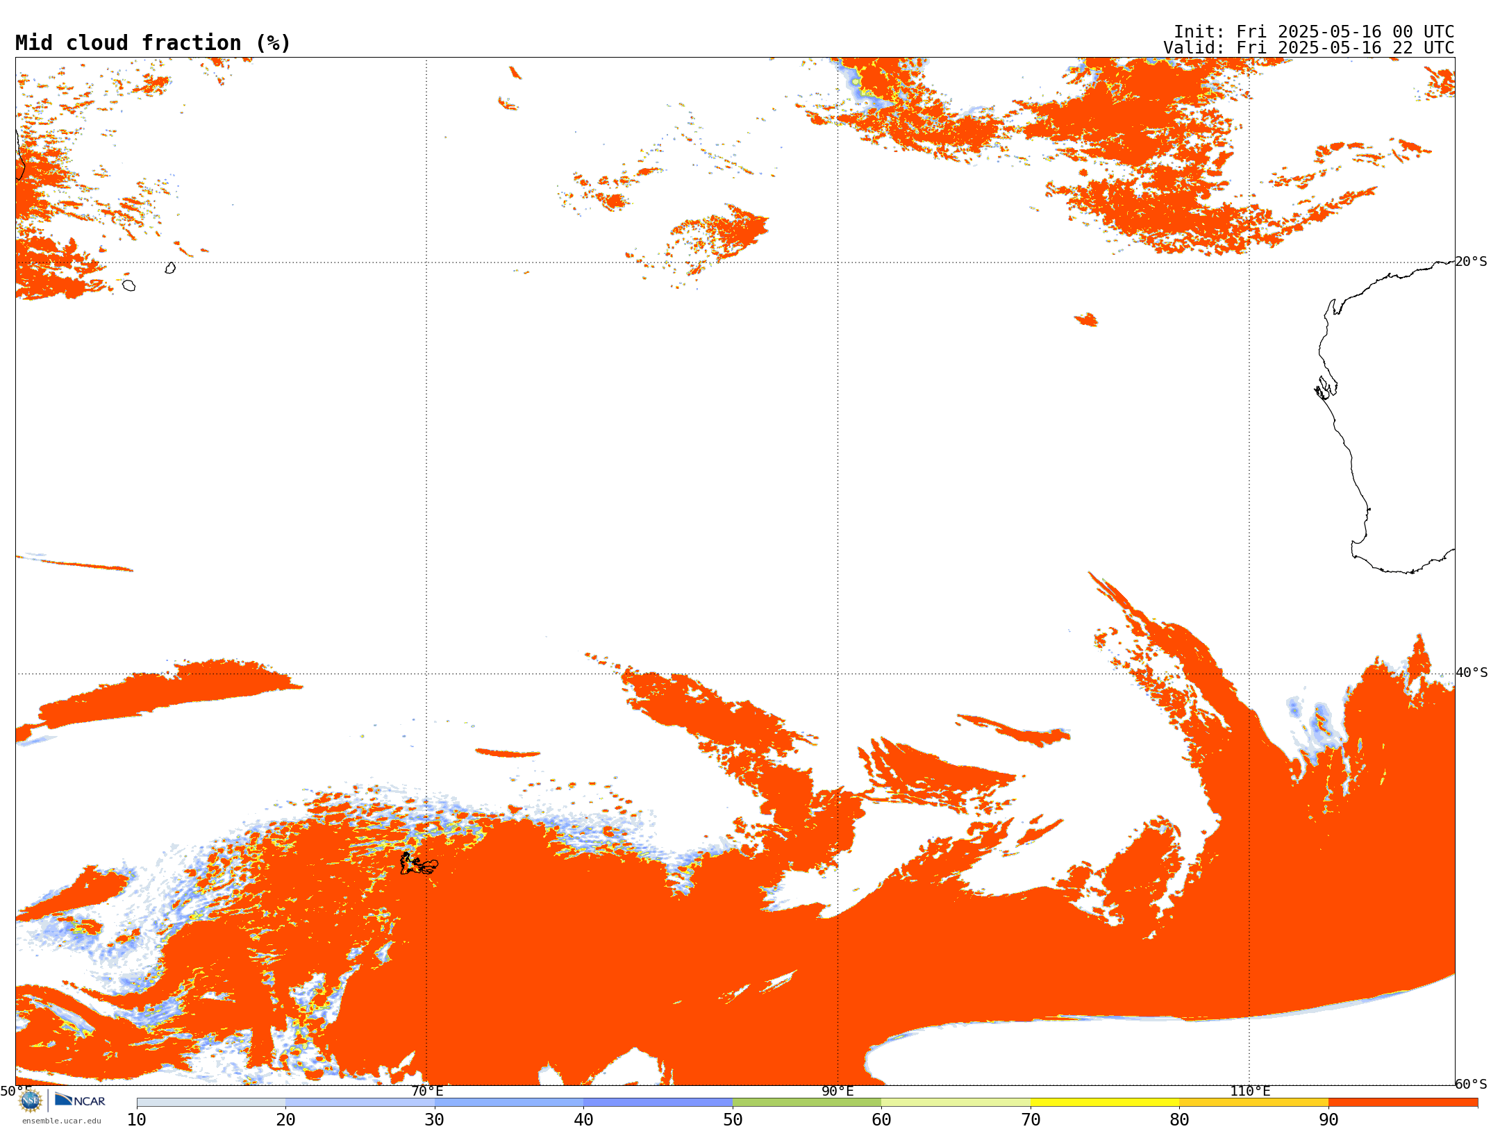Viewport: 1500px width, 1129px height.
Task: Click the ensemble.ucar.edu text
Action: click(x=62, y=1121)
